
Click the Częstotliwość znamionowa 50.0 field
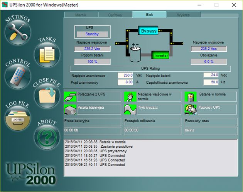tap(211, 82)
